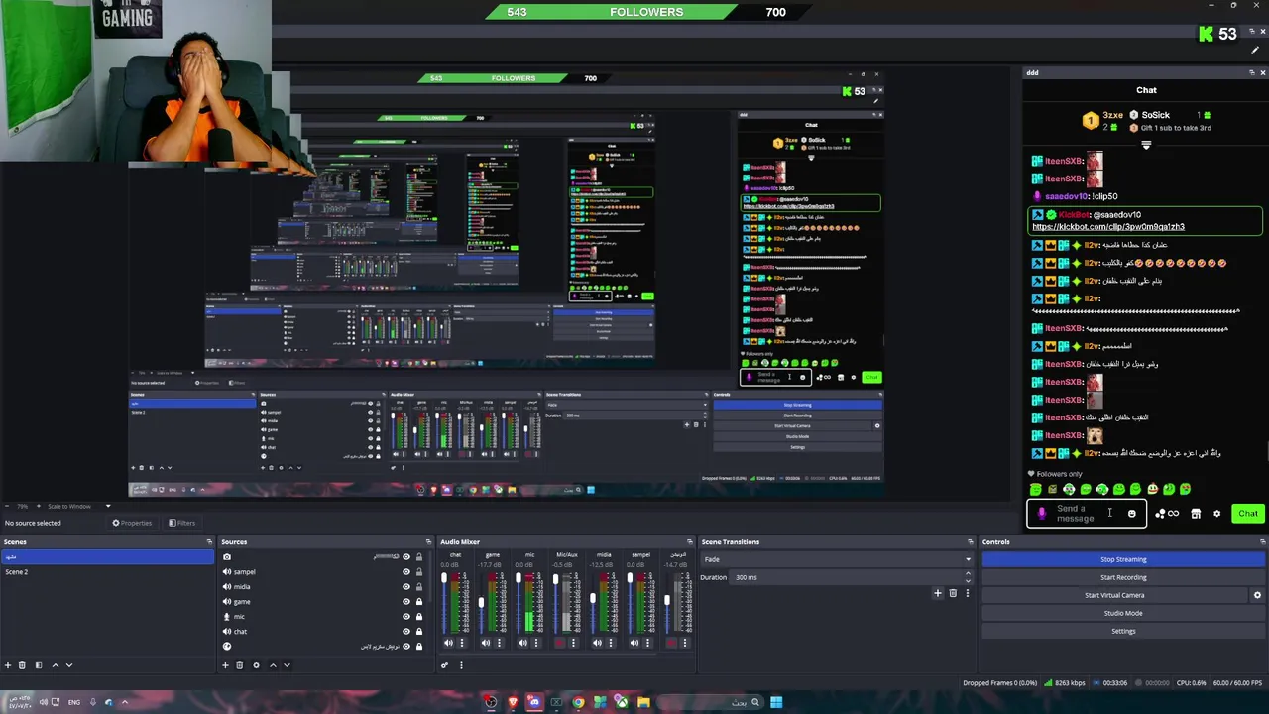Undock the Scenes panel
The width and height of the screenshot is (1269, 714).
pos(209,541)
